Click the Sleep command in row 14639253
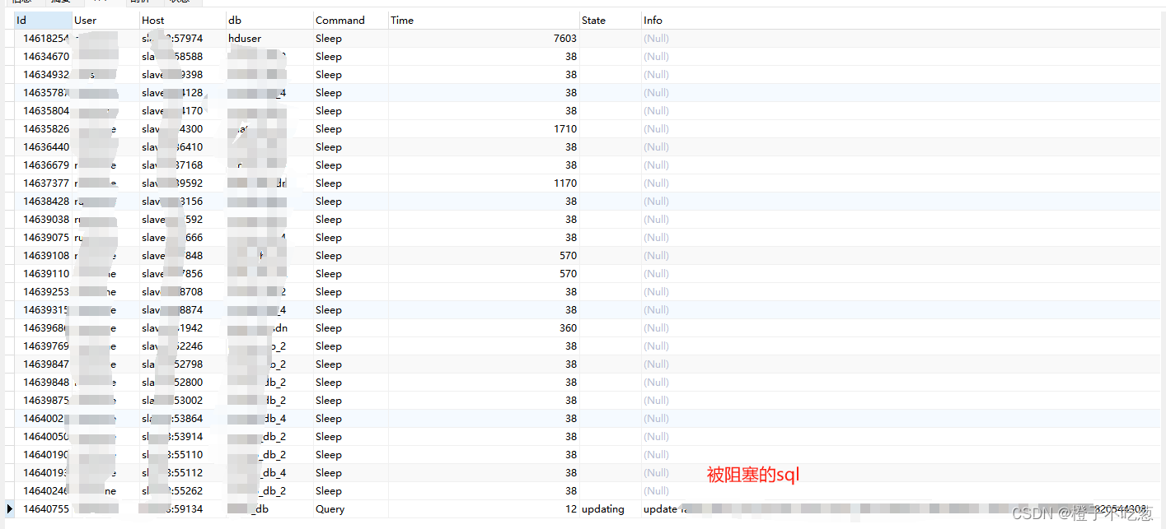Image resolution: width=1166 pixels, height=529 pixels. pos(328,292)
